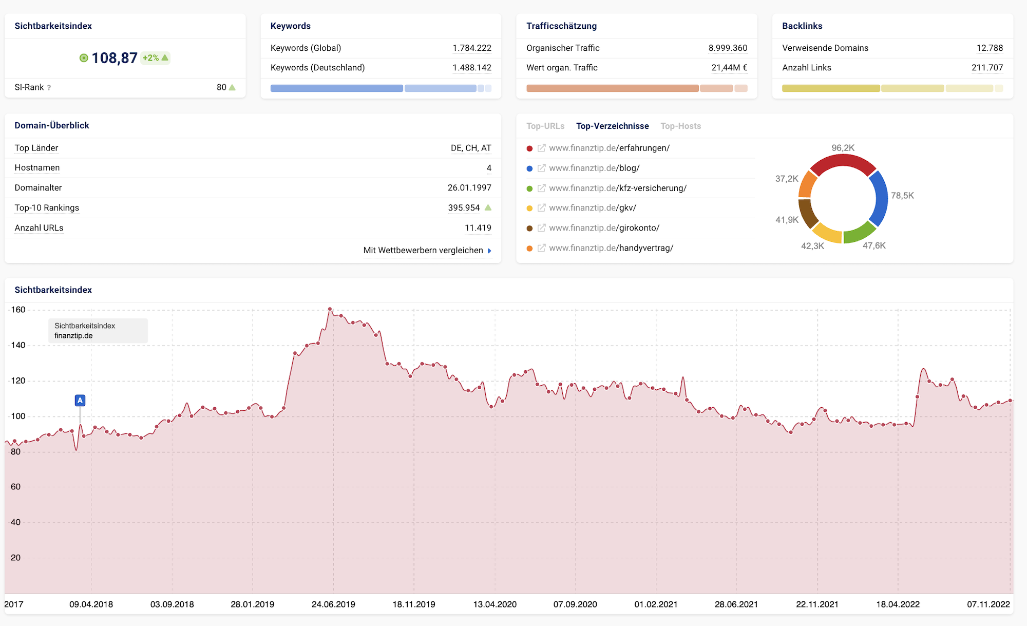The height and width of the screenshot is (626, 1027).
Task: Click the Sichtbarkeitsindex value 108,87
Action: 115,58
